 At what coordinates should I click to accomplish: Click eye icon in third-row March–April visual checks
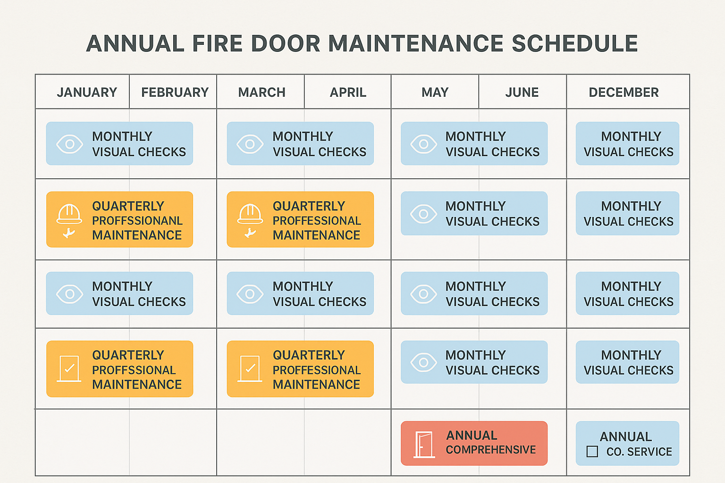[x=250, y=294]
